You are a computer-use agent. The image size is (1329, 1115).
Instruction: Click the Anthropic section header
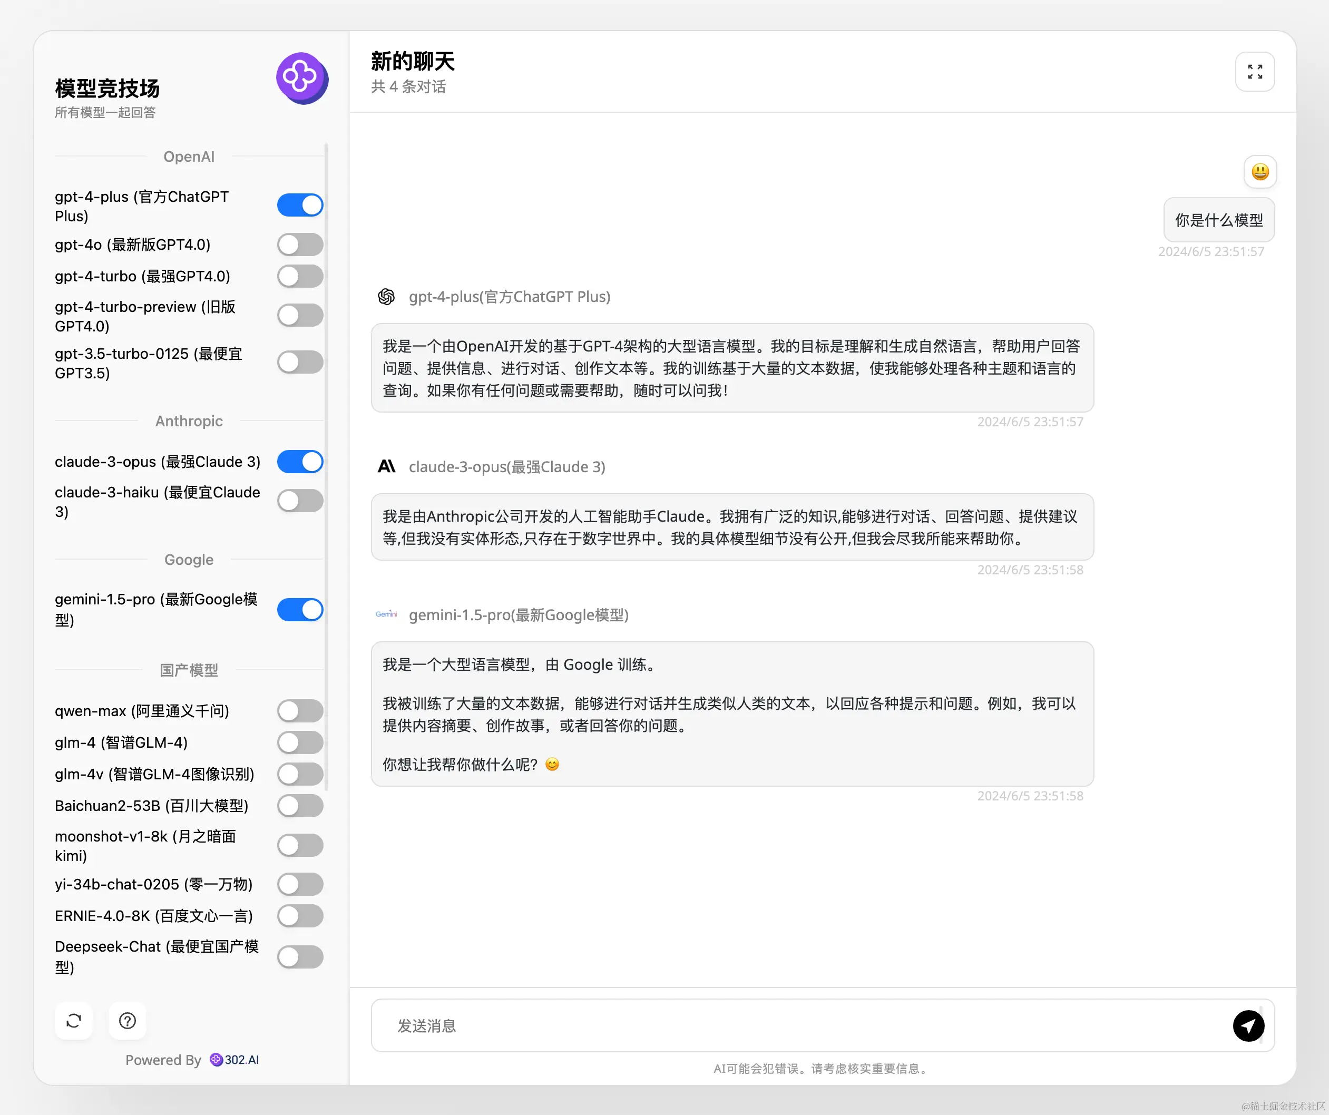pyautogui.click(x=189, y=422)
